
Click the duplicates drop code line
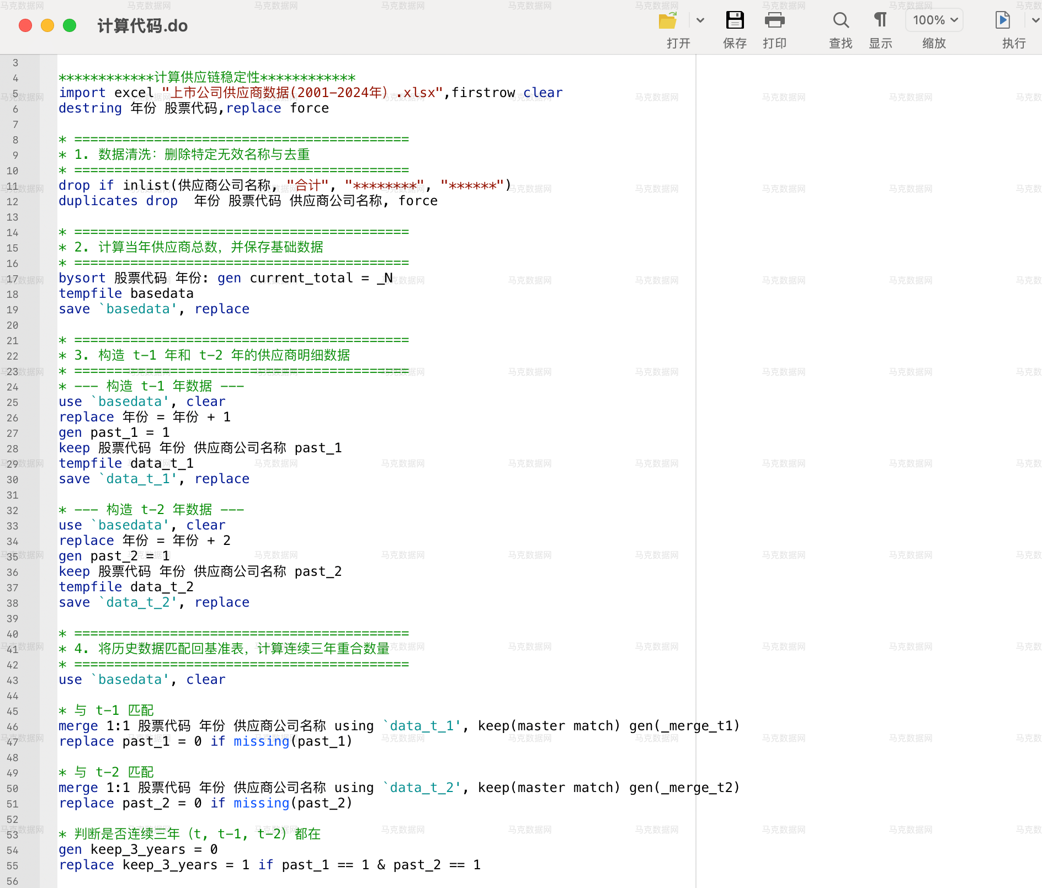point(248,201)
